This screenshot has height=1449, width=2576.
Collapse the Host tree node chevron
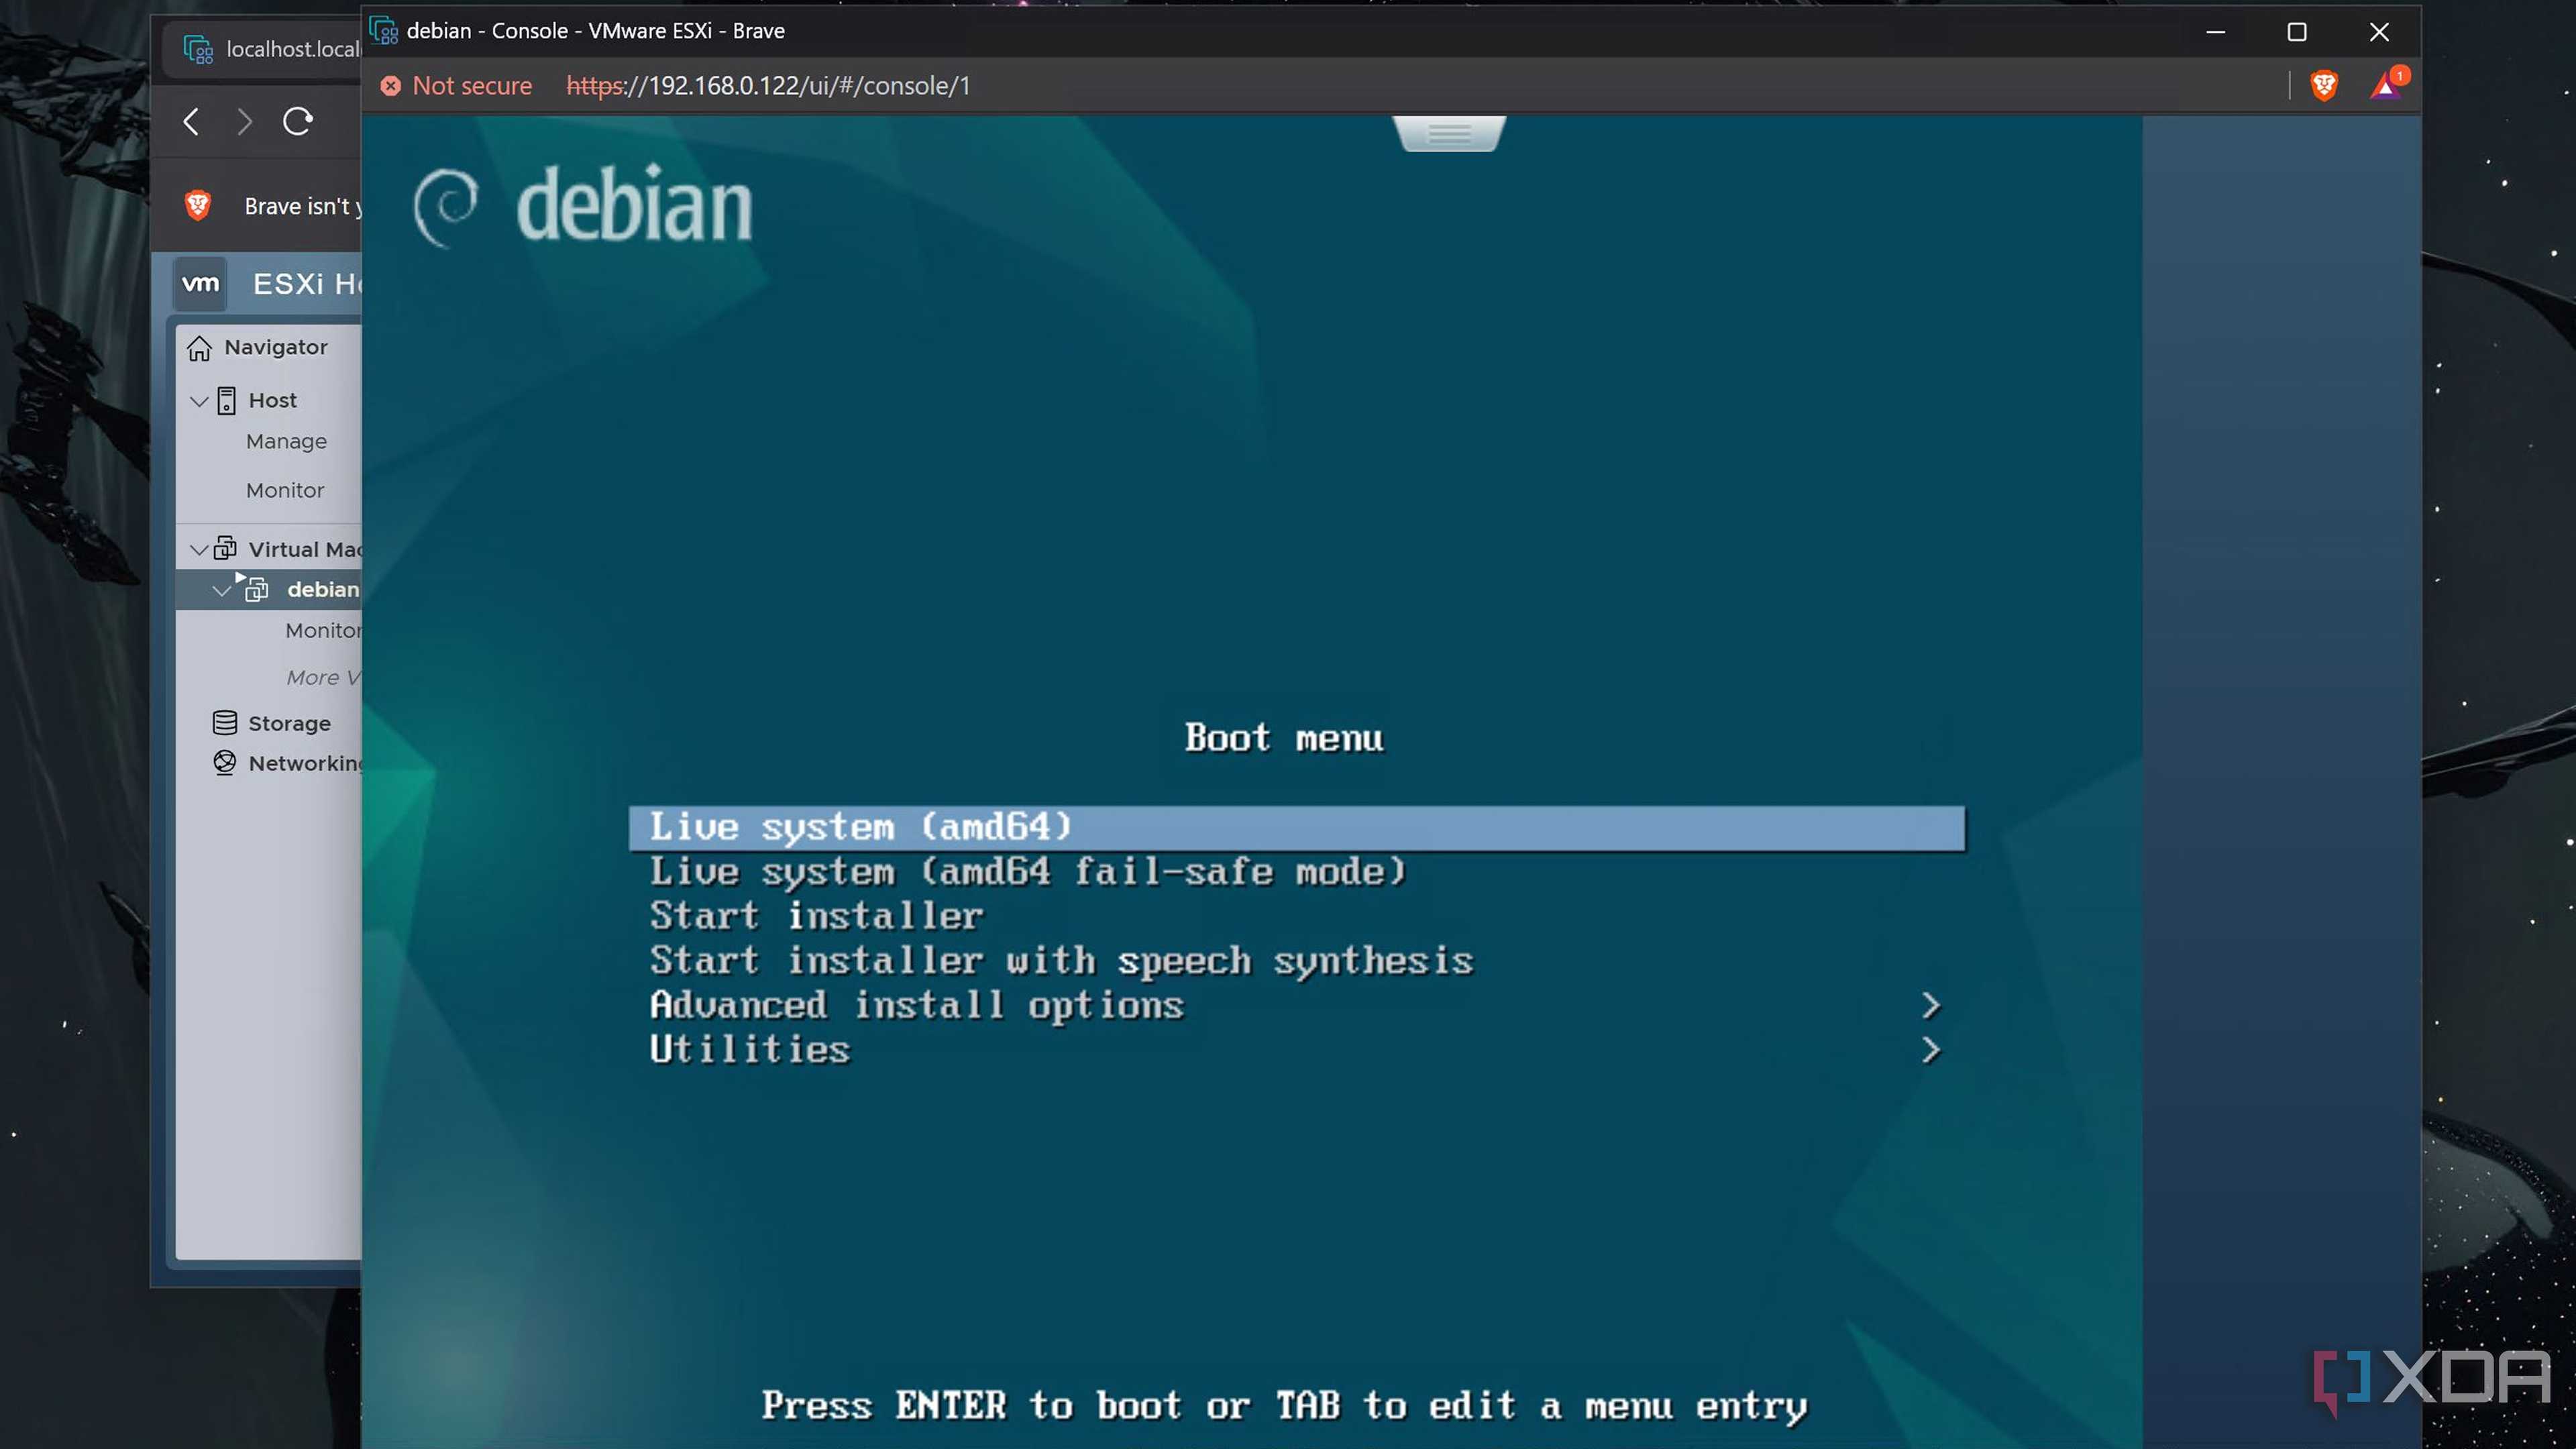[x=199, y=401]
